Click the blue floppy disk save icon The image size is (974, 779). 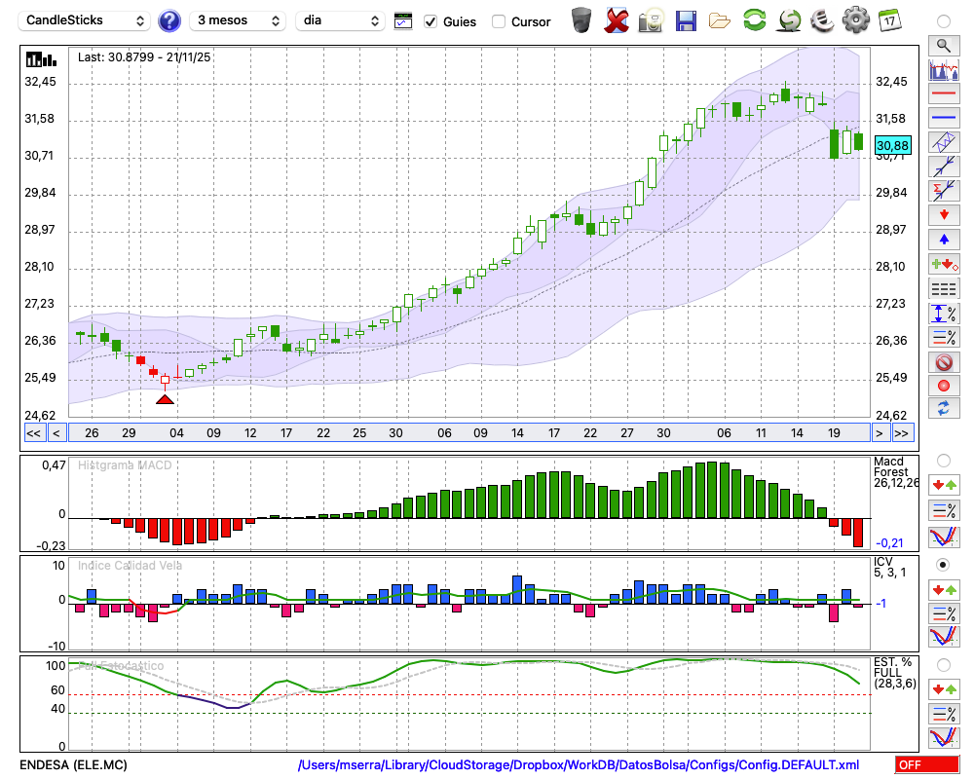pos(686,20)
